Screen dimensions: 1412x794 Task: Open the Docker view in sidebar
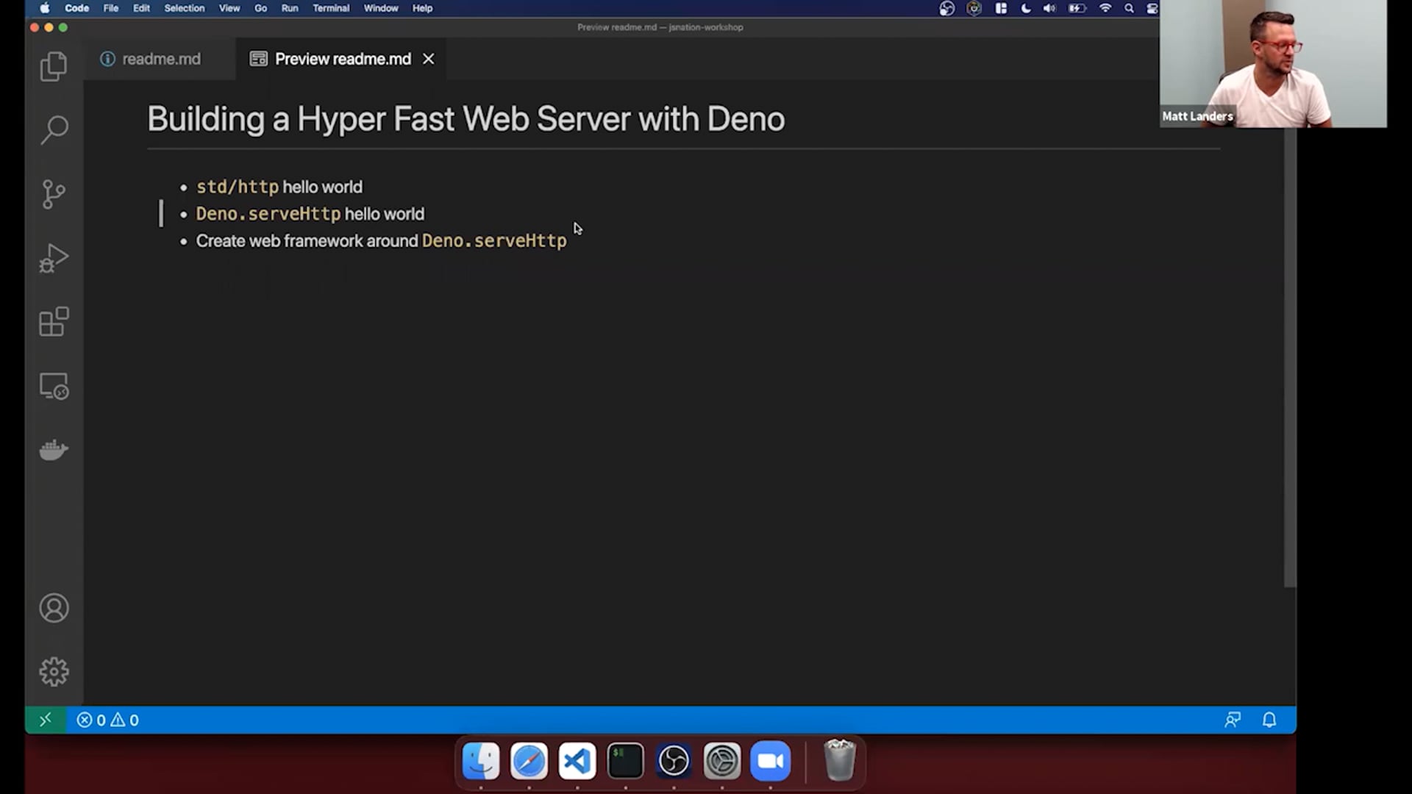pyautogui.click(x=54, y=450)
